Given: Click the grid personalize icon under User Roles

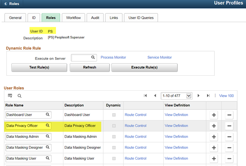Looking at the screenshot, I should 10,95.
